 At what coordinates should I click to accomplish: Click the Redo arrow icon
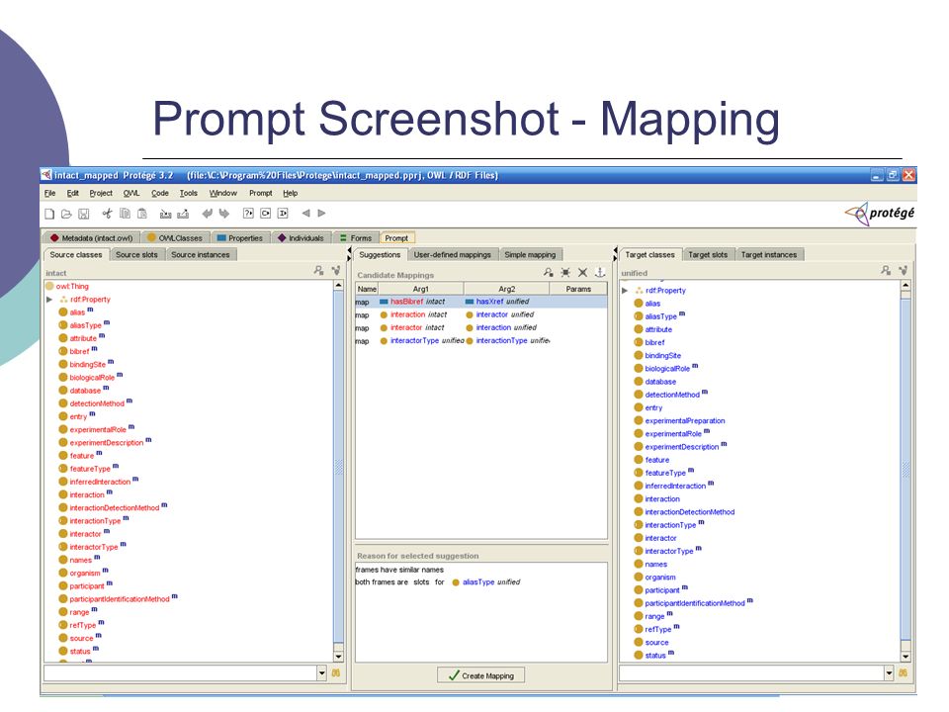[224, 214]
